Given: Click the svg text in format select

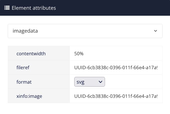Looking at the screenshot, I should pos(81,82).
